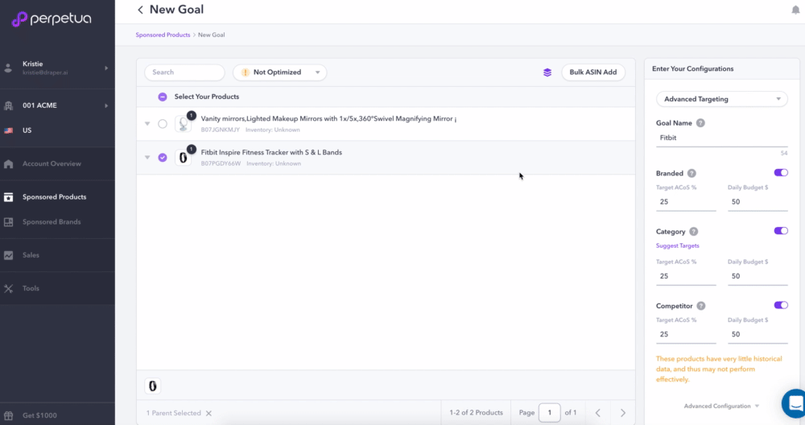Click the Vanity mirror product thumbnail
805x425 pixels.
(x=183, y=124)
